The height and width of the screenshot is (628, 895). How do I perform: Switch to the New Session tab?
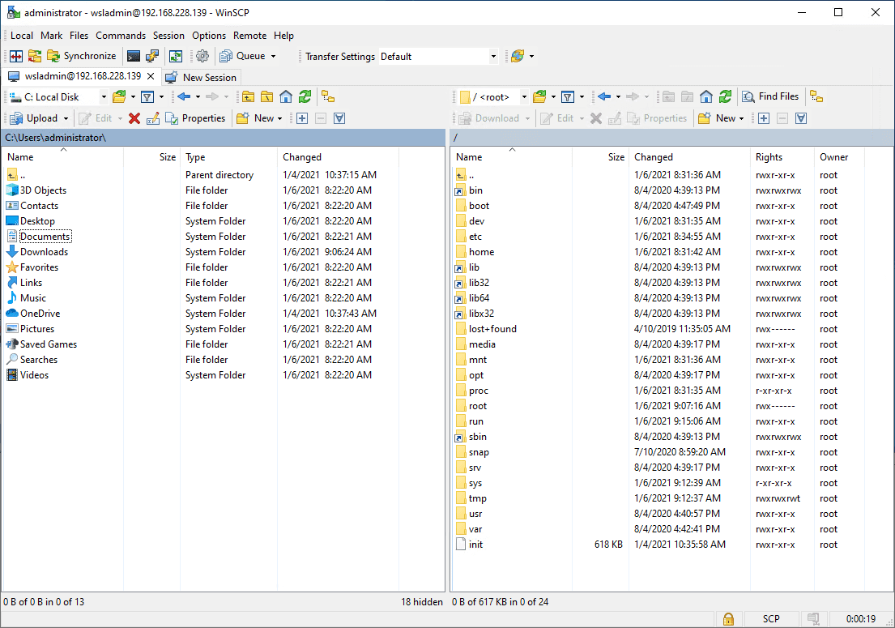(x=201, y=77)
